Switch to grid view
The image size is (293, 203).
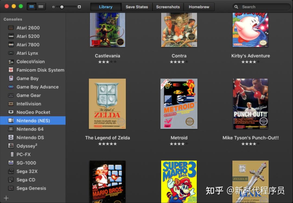pos(31,7)
